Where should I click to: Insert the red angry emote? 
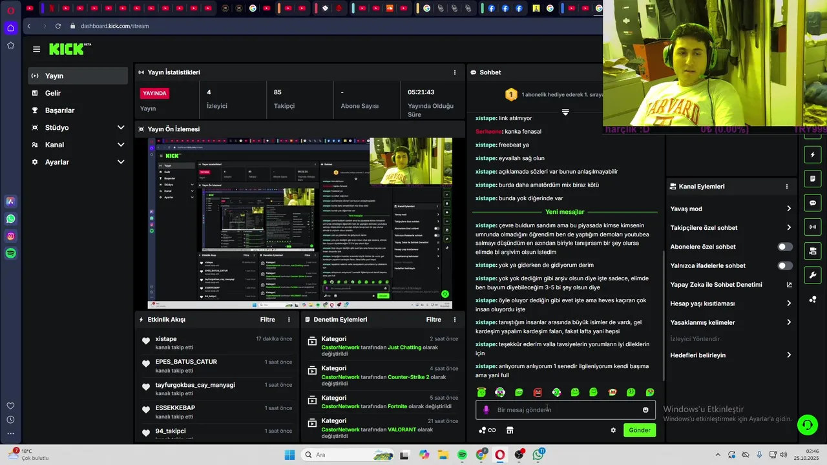(x=538, y=392)
